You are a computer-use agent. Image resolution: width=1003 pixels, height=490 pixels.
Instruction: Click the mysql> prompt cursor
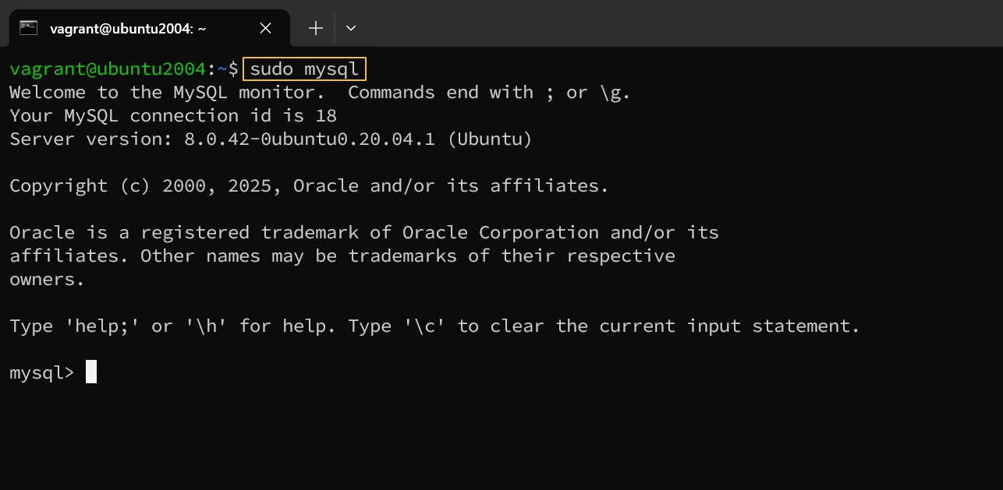[x=91, y=372]
